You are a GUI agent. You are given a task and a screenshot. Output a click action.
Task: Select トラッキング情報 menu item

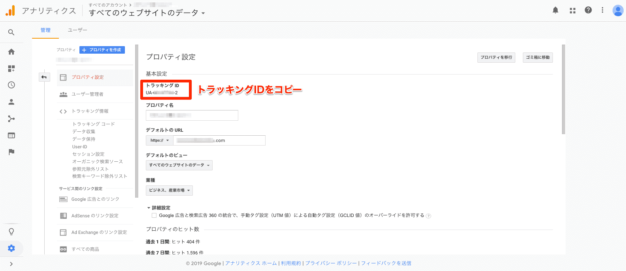[x=95, y=111]
